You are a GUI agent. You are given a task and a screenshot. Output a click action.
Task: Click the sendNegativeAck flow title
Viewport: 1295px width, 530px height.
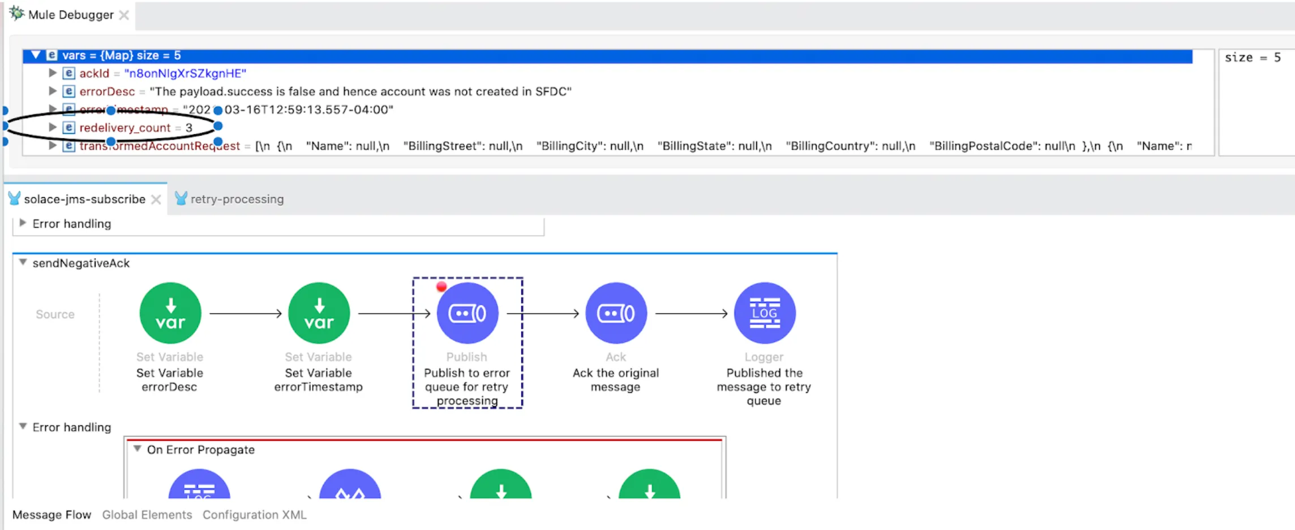81,263
